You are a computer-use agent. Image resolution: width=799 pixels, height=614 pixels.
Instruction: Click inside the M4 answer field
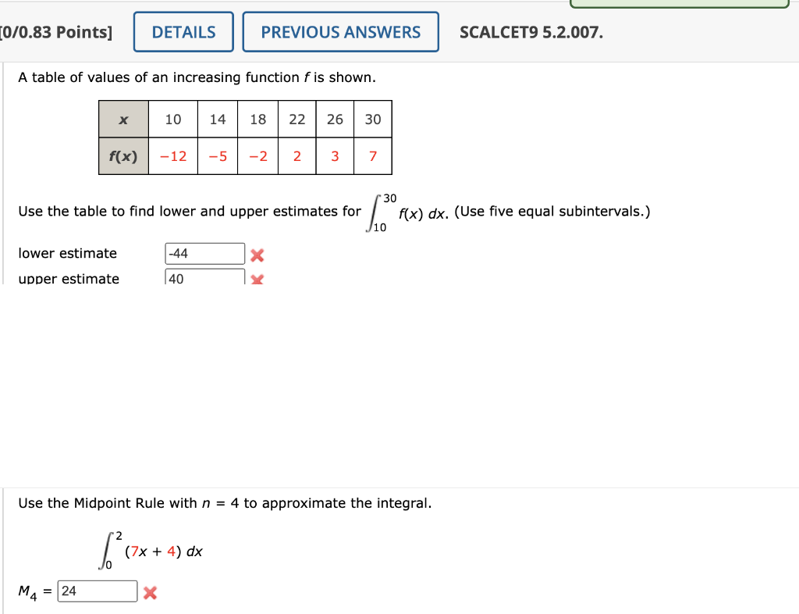tap(97, 591)
